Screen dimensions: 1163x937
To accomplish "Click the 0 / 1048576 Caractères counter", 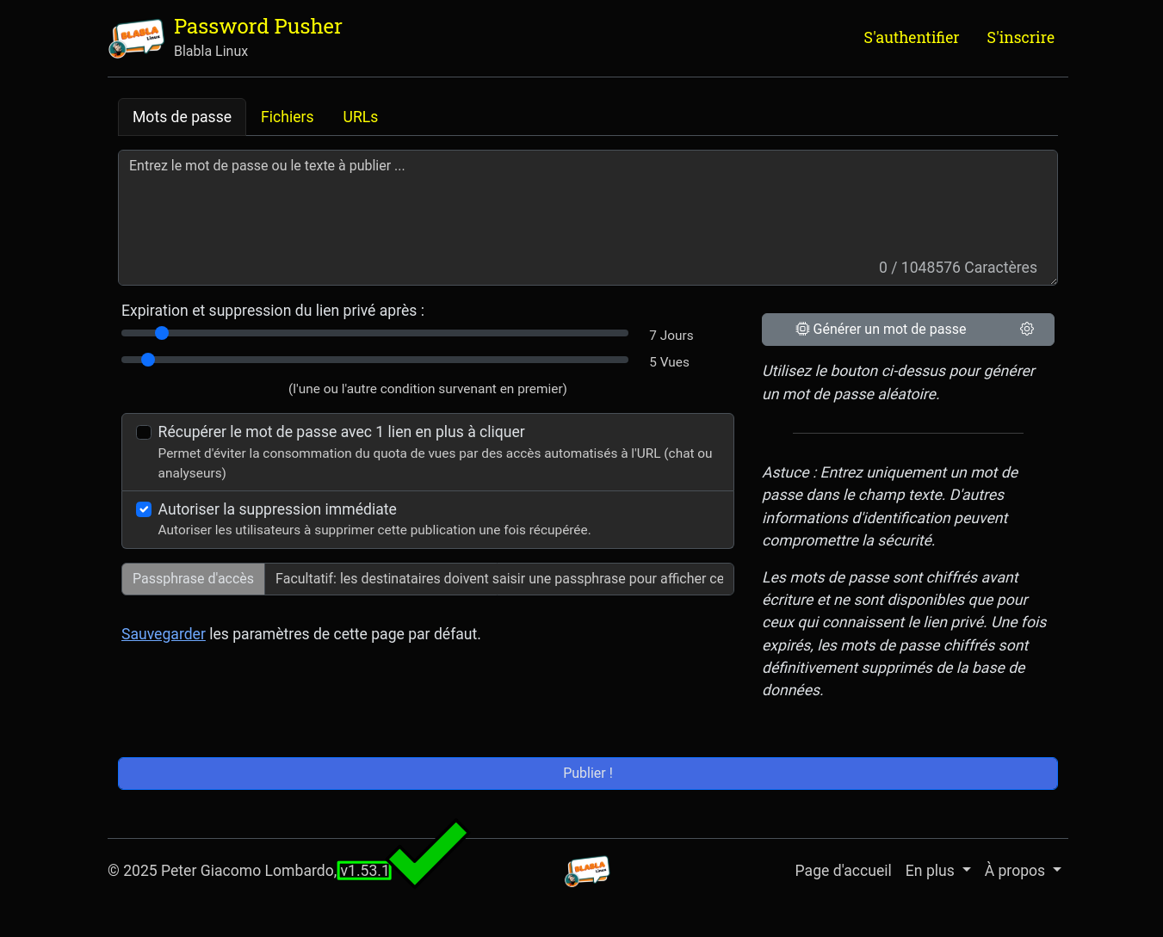I will 957,268.
